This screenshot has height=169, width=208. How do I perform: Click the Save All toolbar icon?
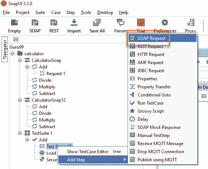97,23
